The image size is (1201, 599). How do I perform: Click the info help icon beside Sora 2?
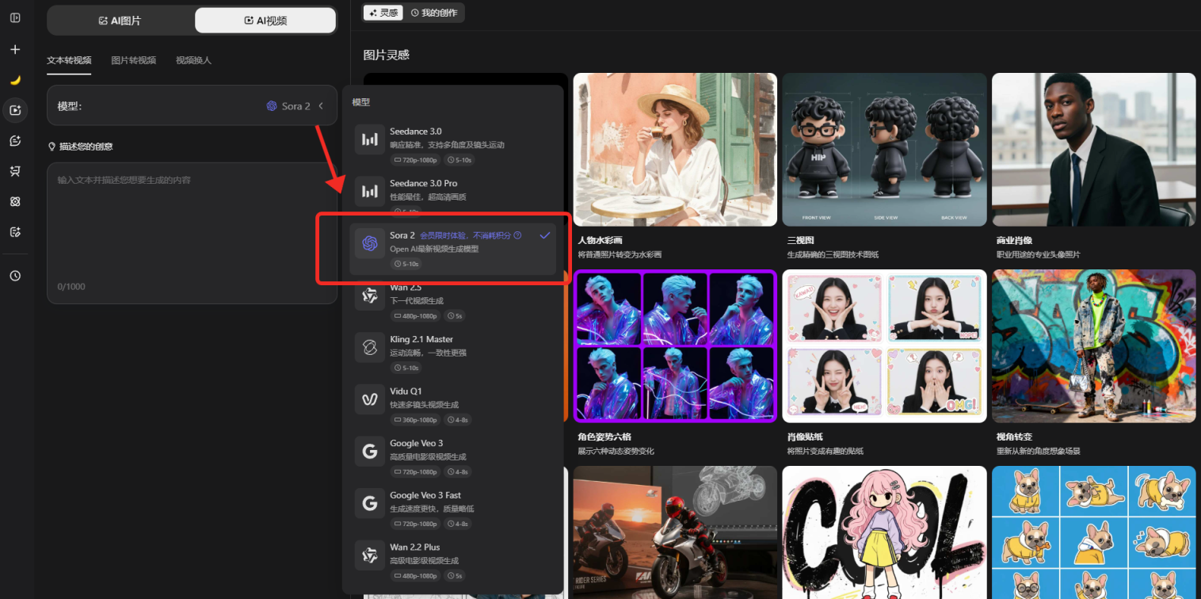point(517,235)
